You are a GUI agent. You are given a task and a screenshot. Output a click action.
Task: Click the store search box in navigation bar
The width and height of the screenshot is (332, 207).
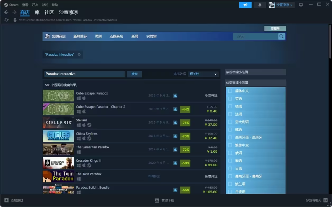click(255, 36)
